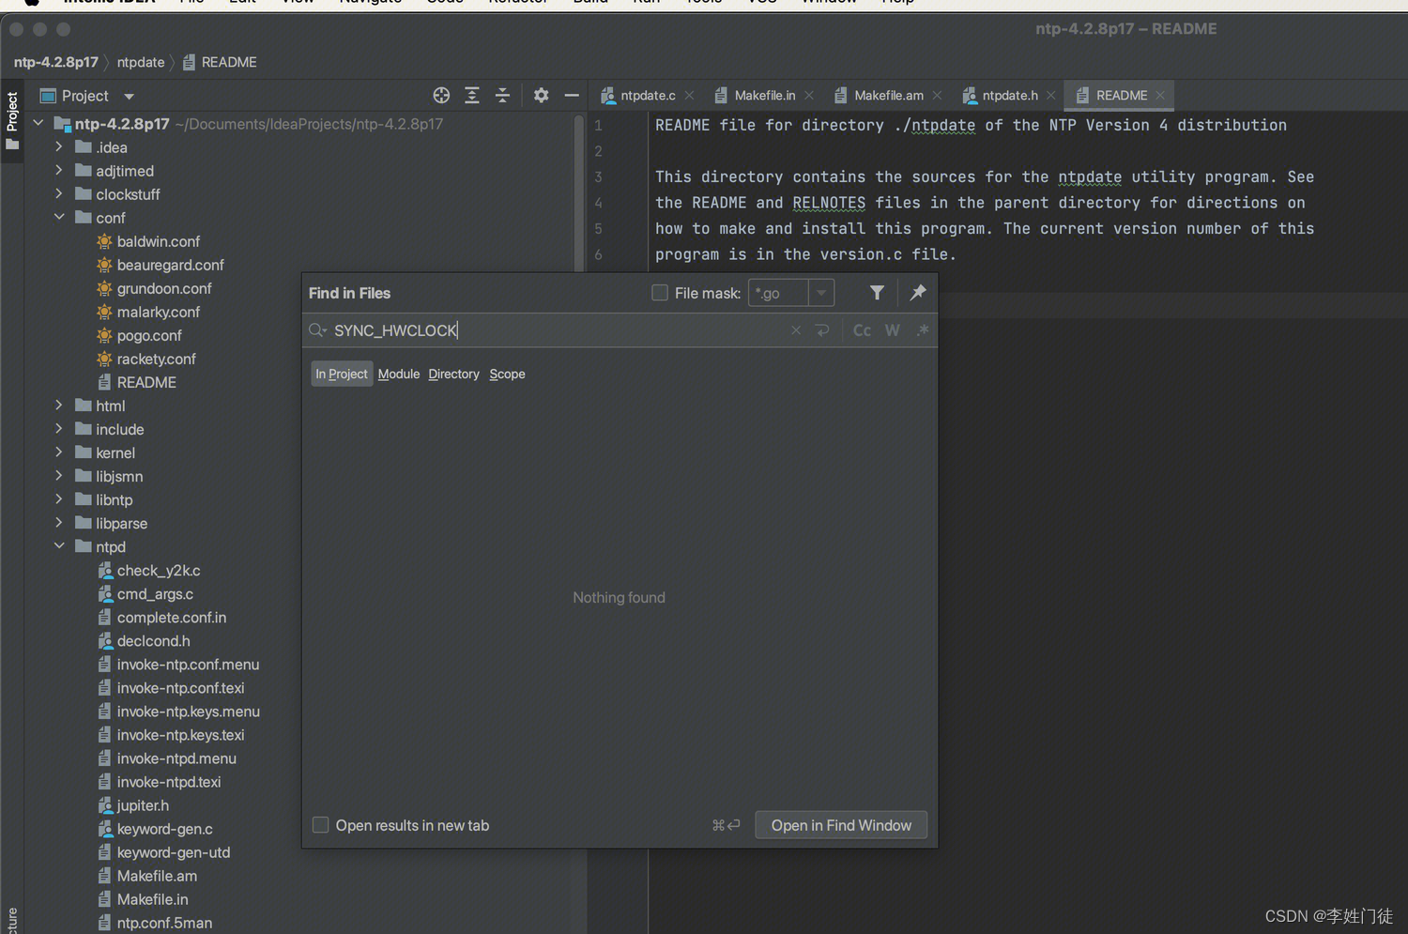The height and width of the screenshot is (934, 1408).
Task: Click the File mask text field
Action: coord(778,293)
